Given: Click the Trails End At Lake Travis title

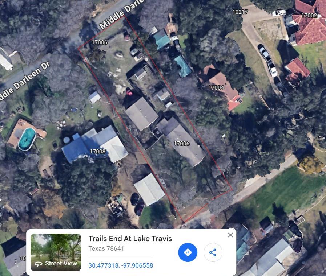Looking at the screenshot, I should point(130,239).
